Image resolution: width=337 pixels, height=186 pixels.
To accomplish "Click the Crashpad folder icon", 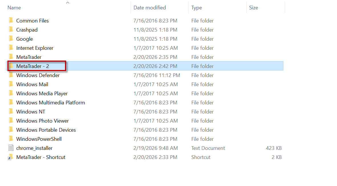I will 11,30.
